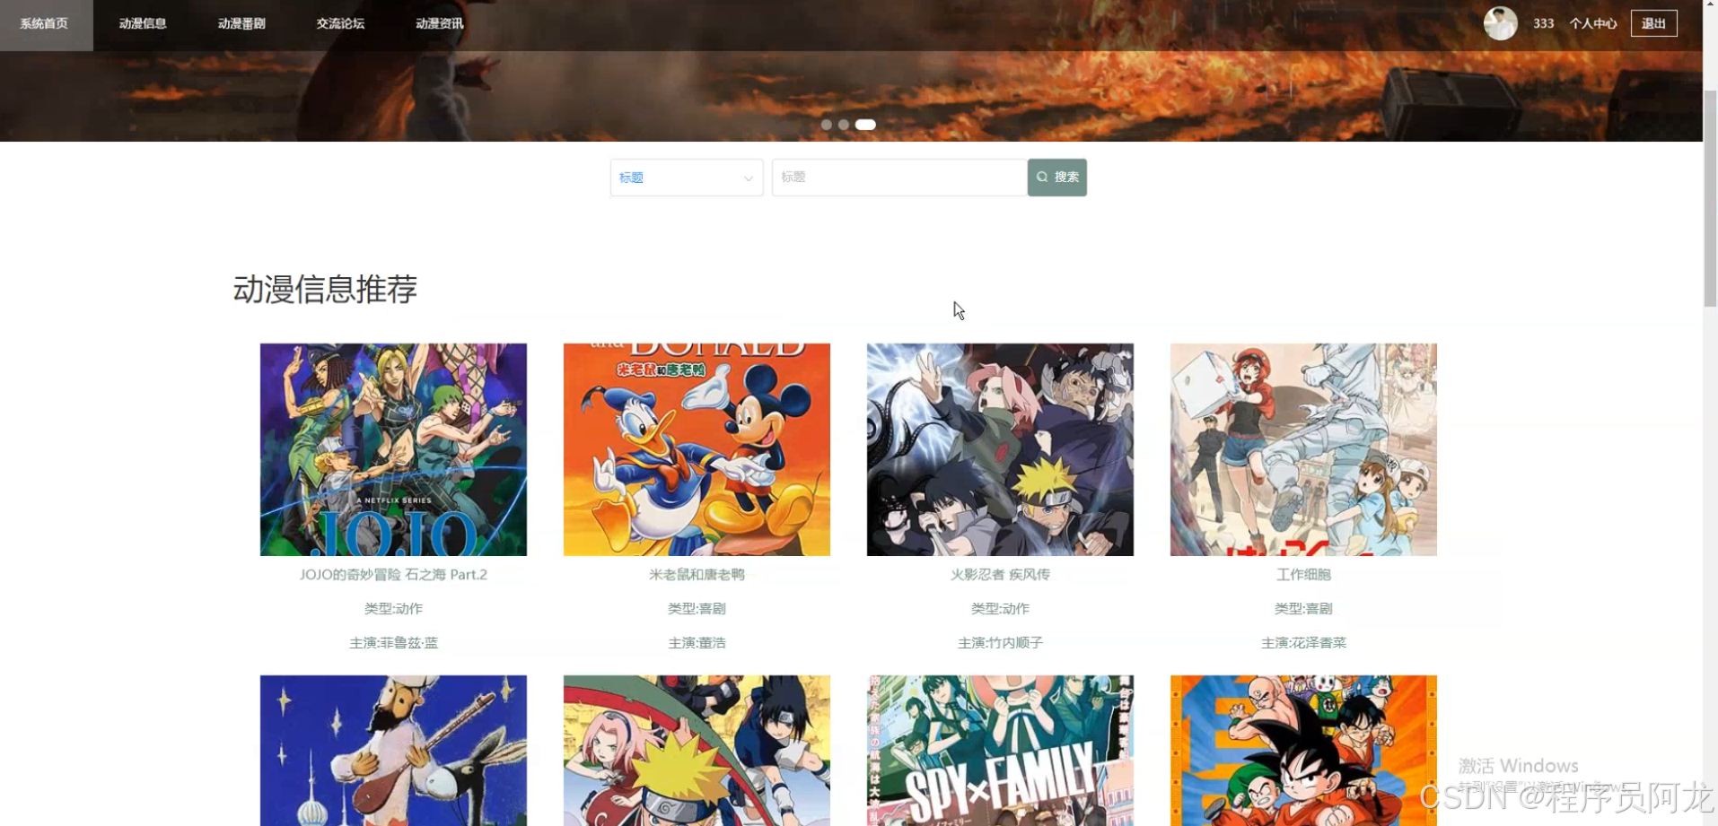Click 类型:动作 under the JOJO card
Image resolution: width=1718 pixels, height=826 pixels.
tap(393, 609)
